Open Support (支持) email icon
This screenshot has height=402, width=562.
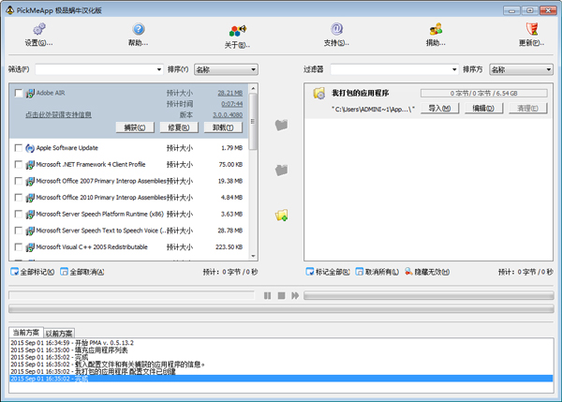point(336,29)
